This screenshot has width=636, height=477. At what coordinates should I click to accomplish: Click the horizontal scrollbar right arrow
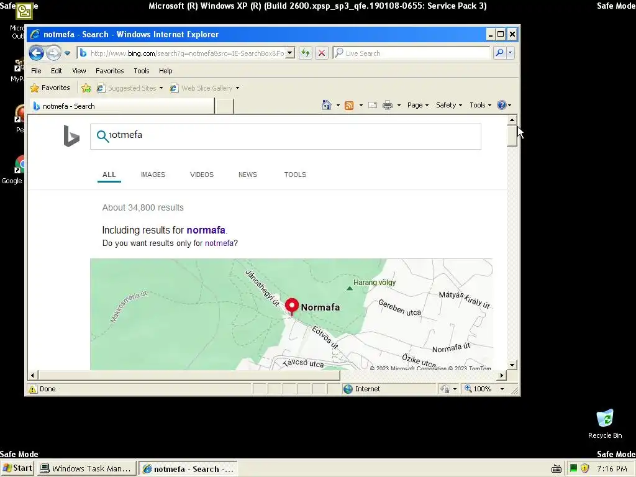pos(502,376)
